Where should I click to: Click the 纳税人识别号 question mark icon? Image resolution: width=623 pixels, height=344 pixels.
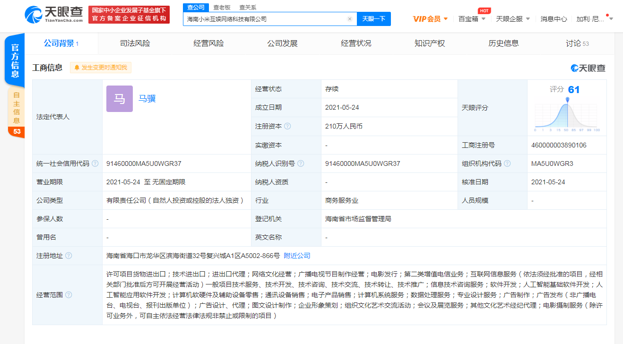click(301, 163)
